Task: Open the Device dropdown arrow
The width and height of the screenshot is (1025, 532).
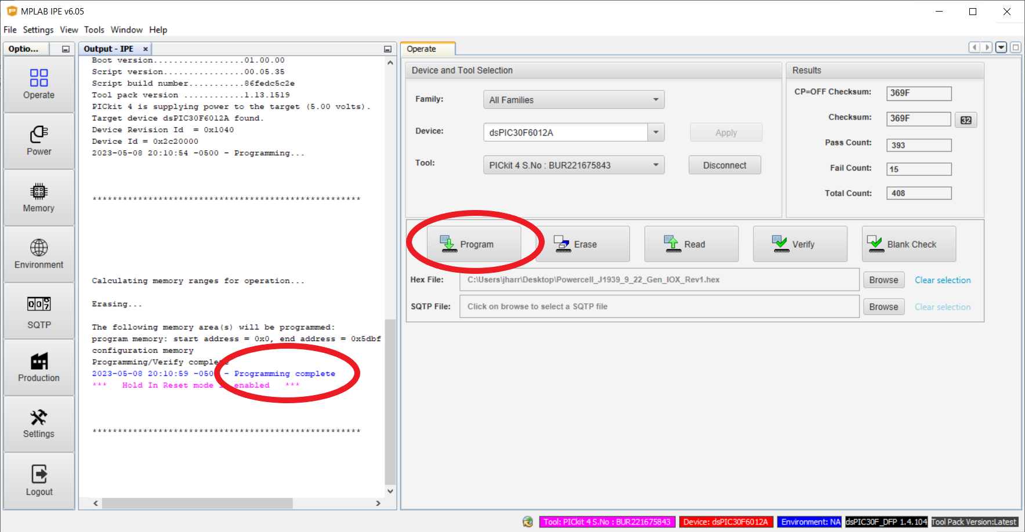Action: click(655, 132)
